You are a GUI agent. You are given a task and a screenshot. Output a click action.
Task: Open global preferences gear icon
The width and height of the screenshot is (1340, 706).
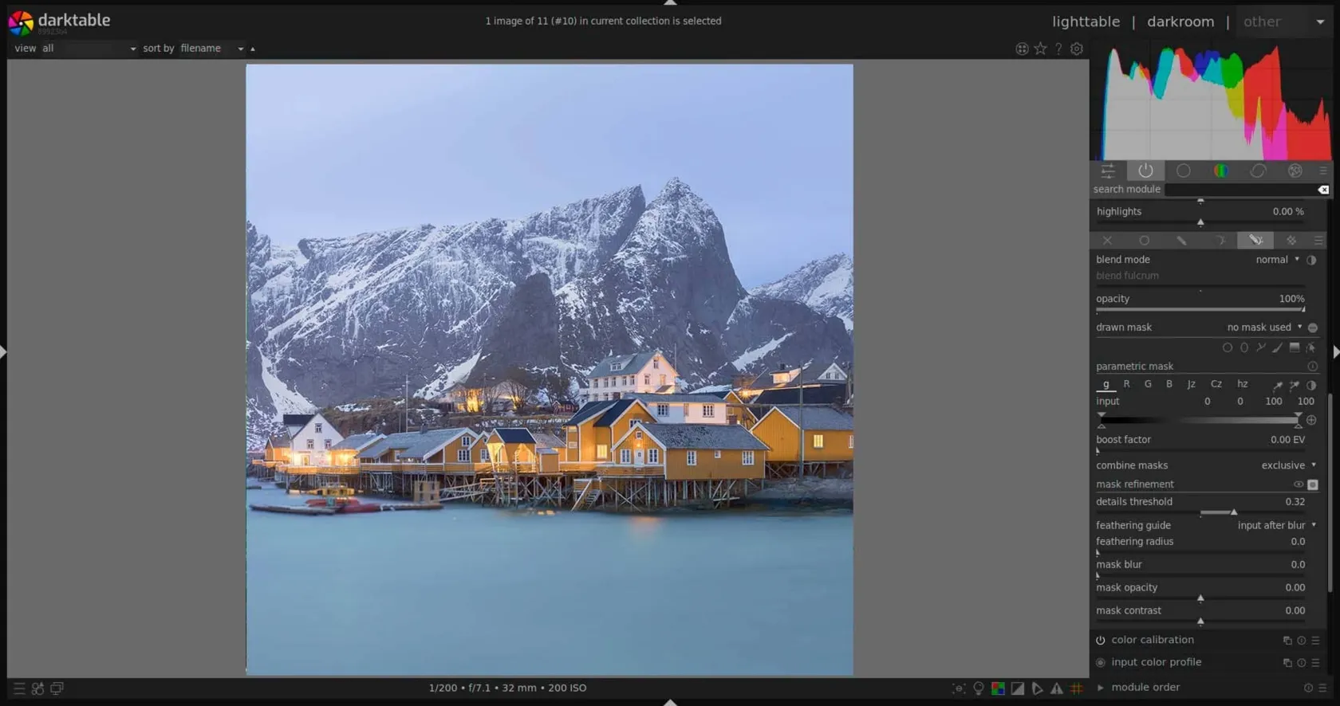1077,49
